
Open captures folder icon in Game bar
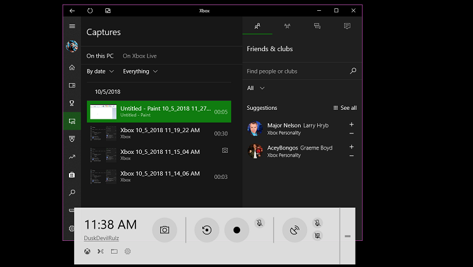[114, 251]
